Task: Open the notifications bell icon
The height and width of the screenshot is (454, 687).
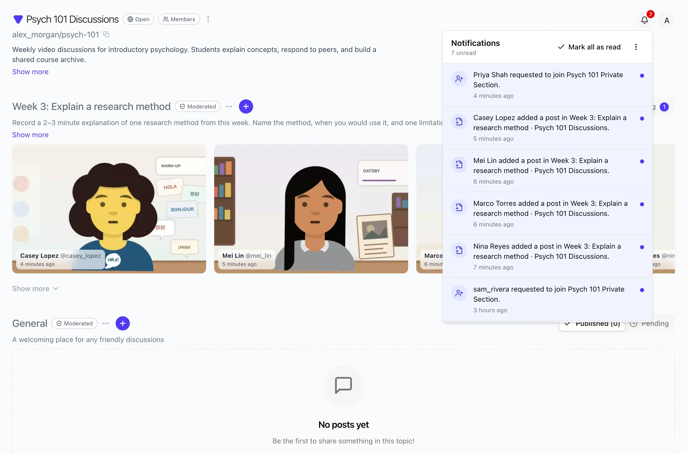Action: (x=644, y=20)
